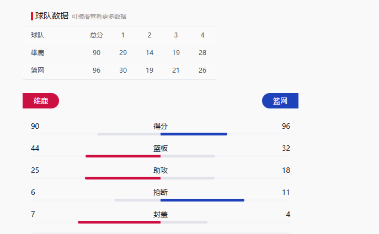Click the 球队数据 section heading

pyautogui.click(x=52, y=16)
